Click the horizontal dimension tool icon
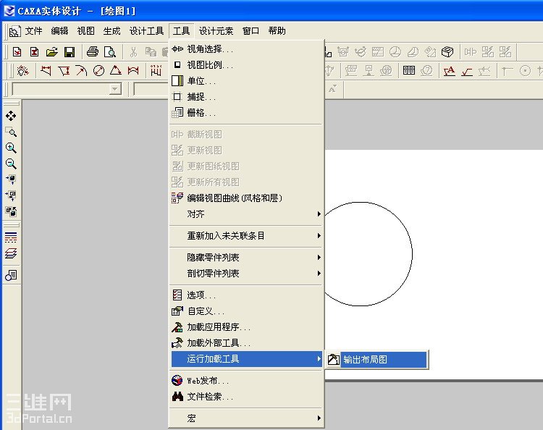543x430 pixels. [x=46, y=71]
